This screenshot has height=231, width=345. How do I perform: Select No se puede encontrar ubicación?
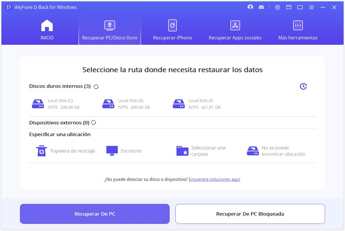pyautogui.click(x=276, y=151)
